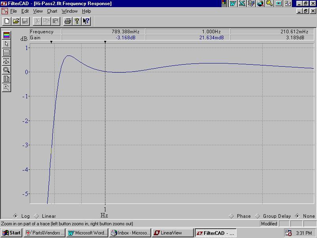The image size is (317, 238).
Task: Switch to LinearView in the taskbar
Action: [173, 233]
